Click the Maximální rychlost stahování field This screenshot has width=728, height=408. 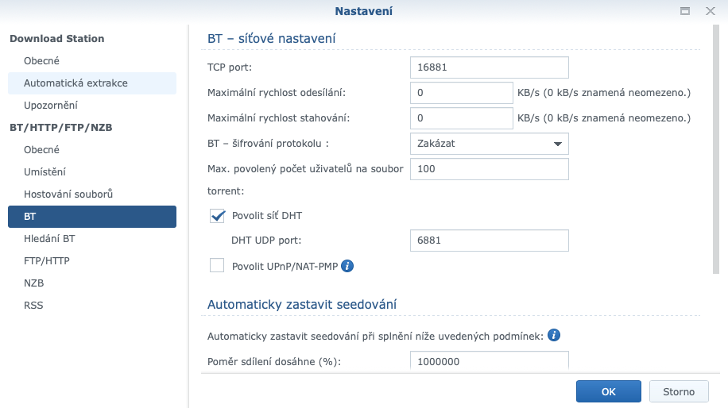point(462,118)
